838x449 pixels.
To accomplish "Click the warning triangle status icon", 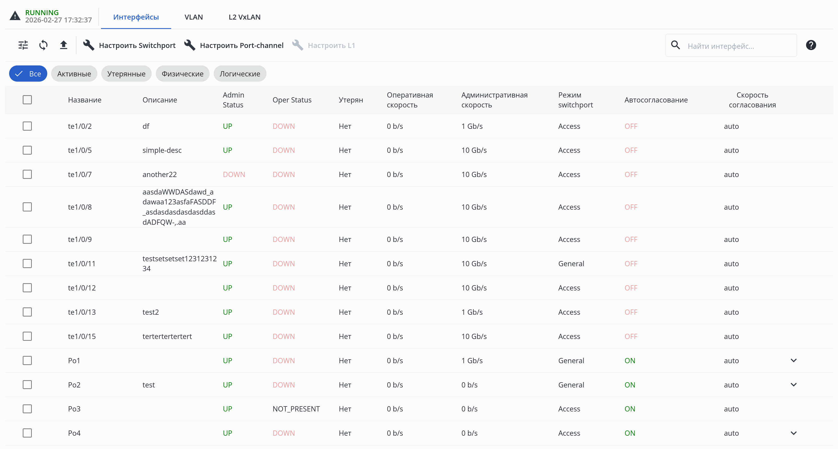I will [15, 16].
